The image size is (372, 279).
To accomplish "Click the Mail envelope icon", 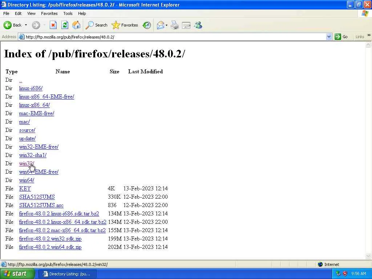I will coord(161,25).
